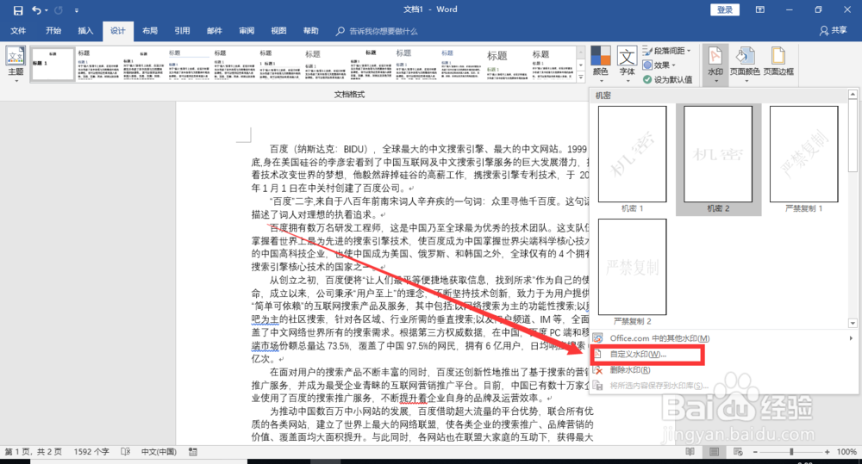Click the zoom slider handle
Viewport: 862px width, 464px height.
pos(791,452)
